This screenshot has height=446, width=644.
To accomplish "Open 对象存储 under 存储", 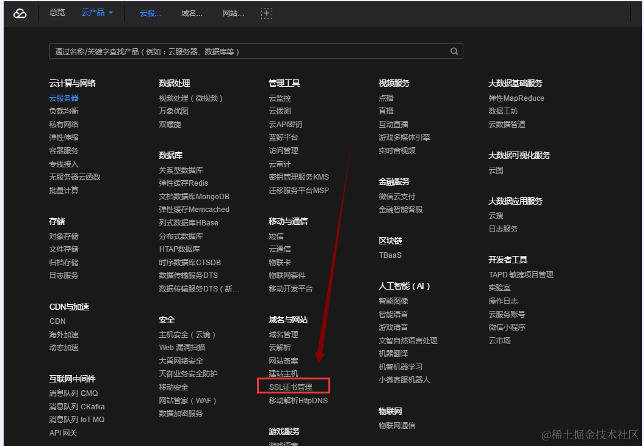I will coord(63,236).
